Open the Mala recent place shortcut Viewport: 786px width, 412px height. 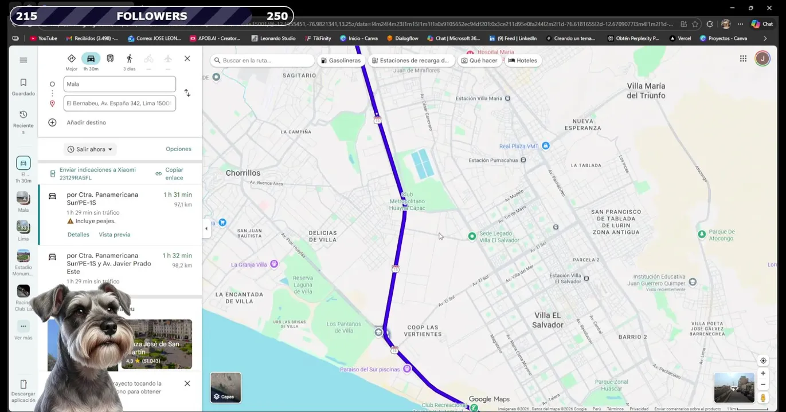pyautogui.click(x=24, y=202)
